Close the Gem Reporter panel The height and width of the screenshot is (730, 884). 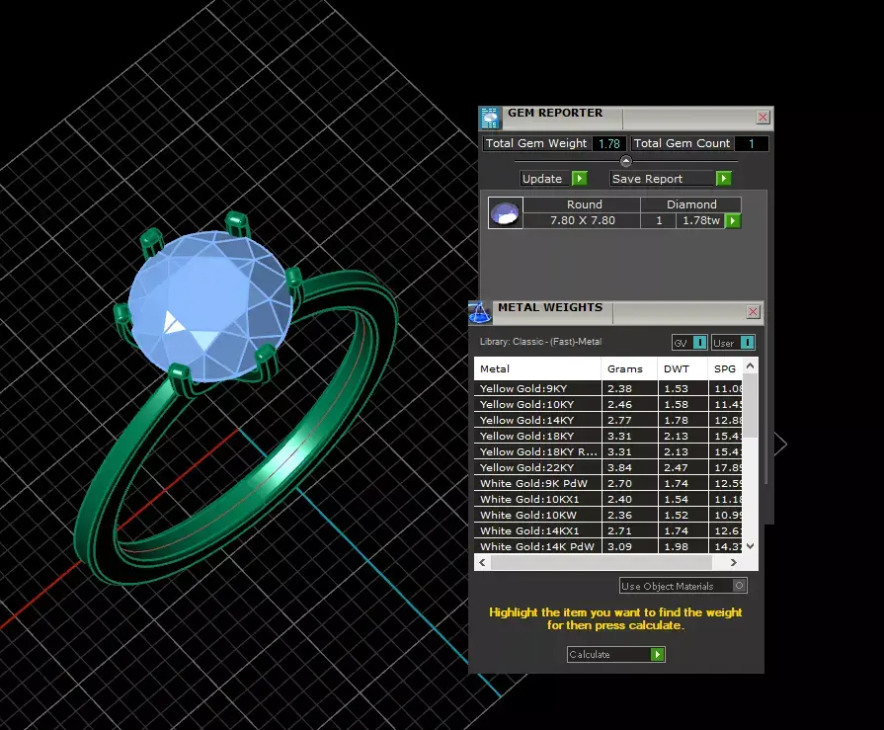[x=763, y=118]
